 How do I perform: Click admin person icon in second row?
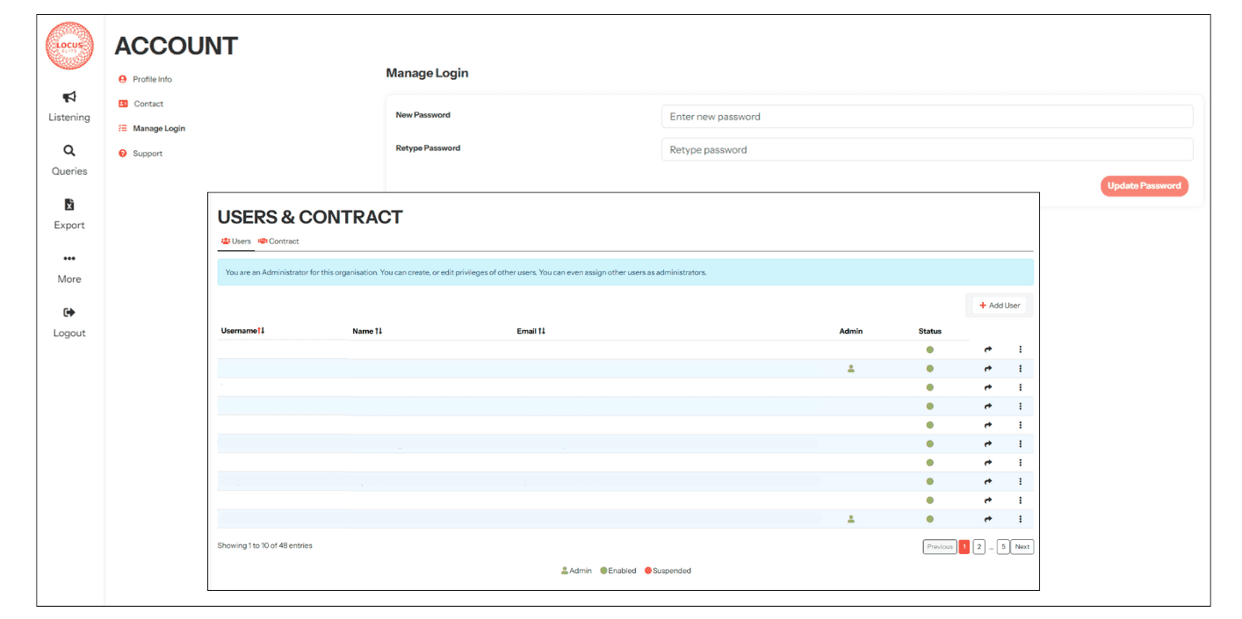coord(850,369)
